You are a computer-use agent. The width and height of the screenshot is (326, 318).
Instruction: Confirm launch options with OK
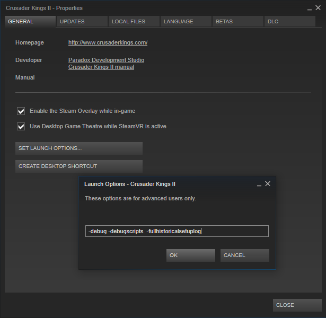(191, 255)
